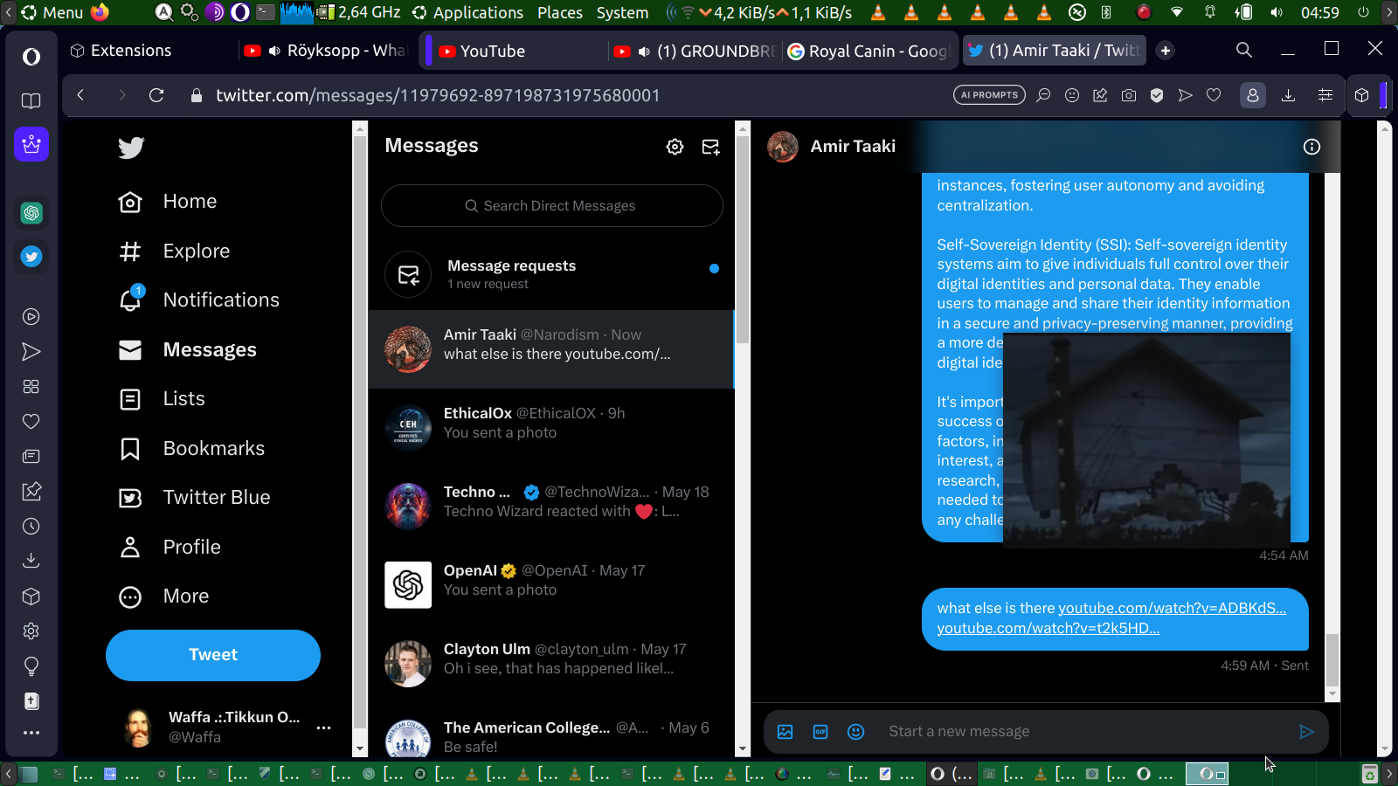Add page to bookmarks with heart icon
This screenshot has height=786, width=1398.
pyautogui.click(x=1214, y=95)
